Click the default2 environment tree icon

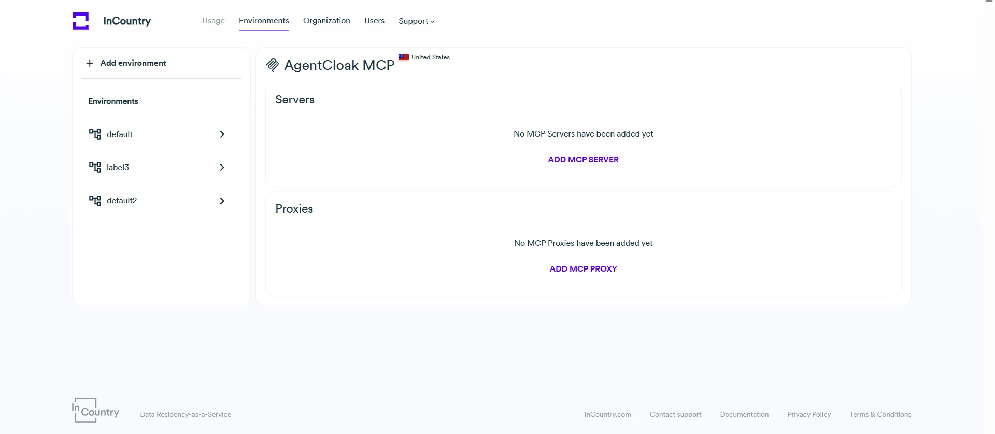(95, 201)
